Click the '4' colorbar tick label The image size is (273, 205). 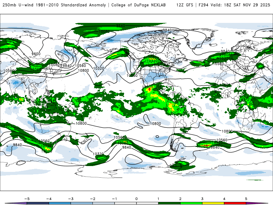point(224,199)
